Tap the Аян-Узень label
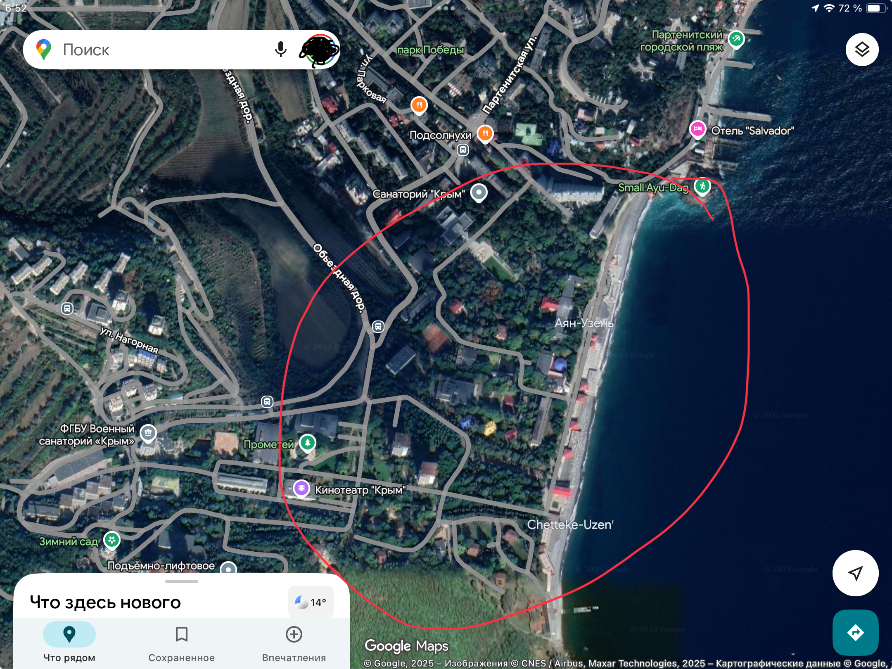Image resolution: width=892 pixels, height=669 pixels. 584,323
